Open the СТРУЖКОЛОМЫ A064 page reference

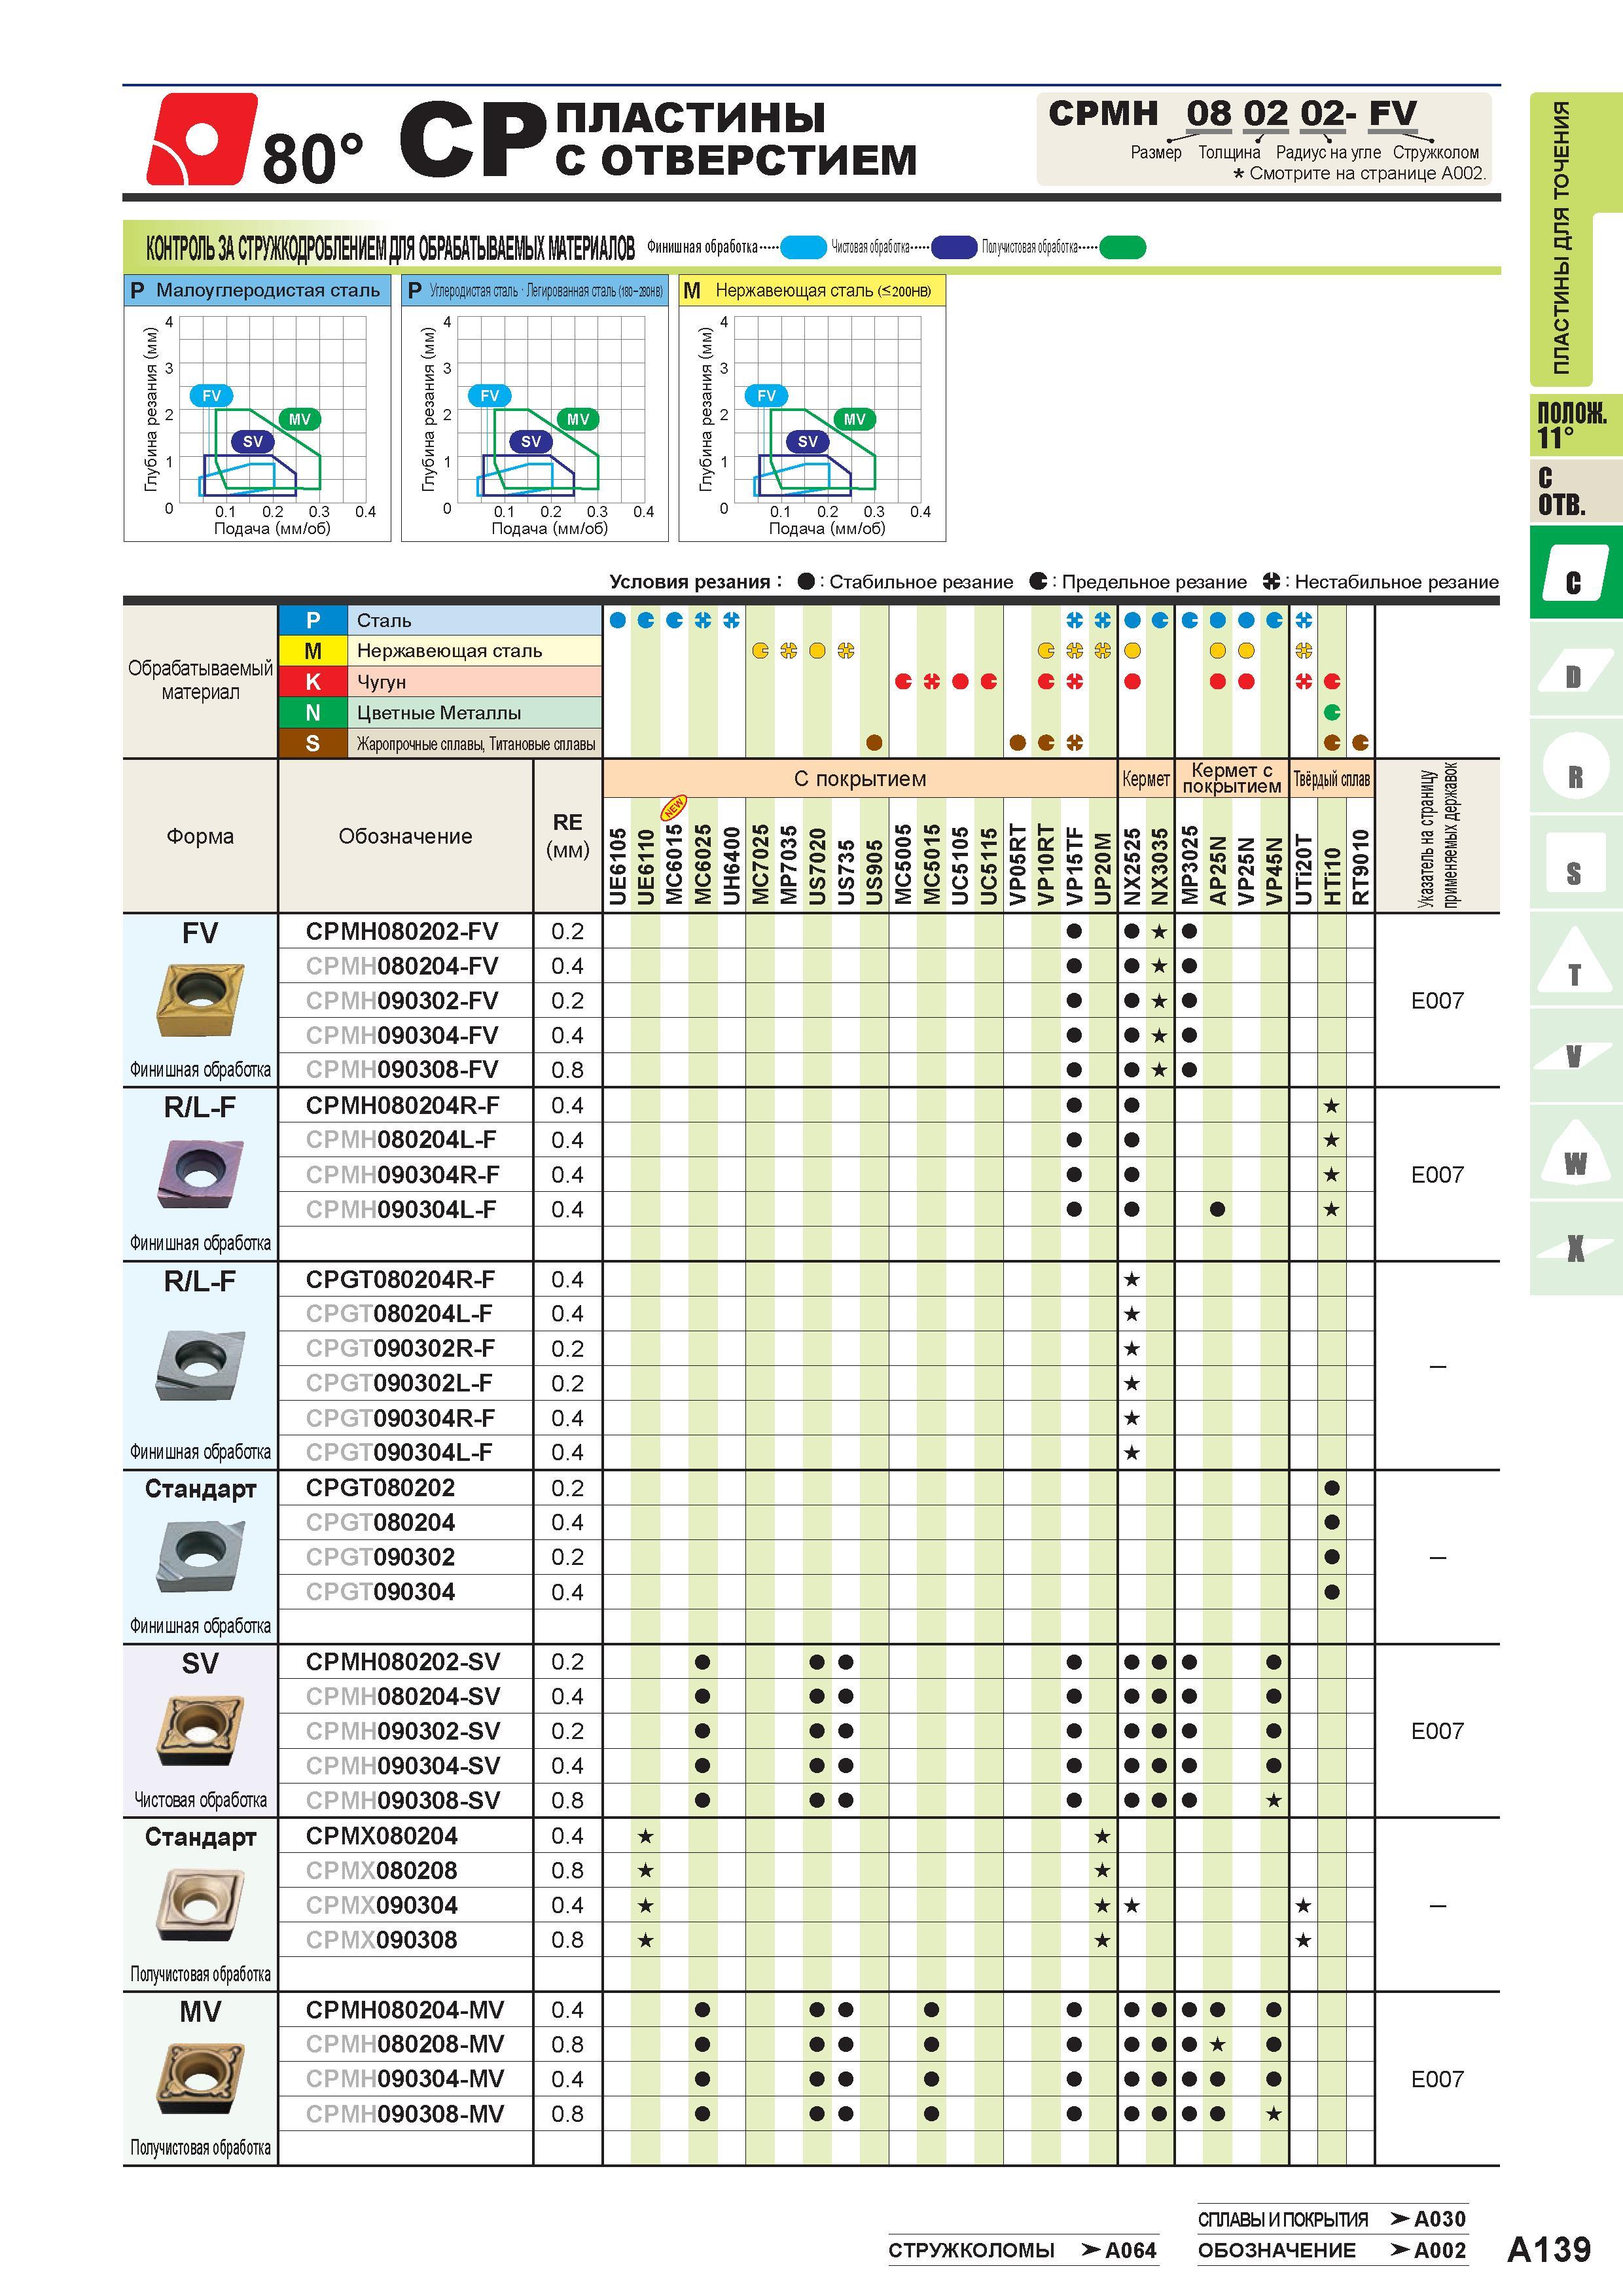click(1022, 2250)
